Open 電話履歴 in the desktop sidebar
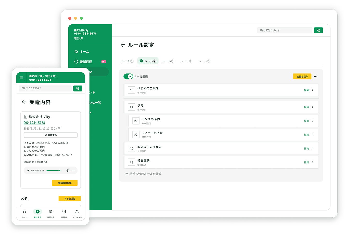Viewport: 349px width, 236px height. [x=83, y=62]
